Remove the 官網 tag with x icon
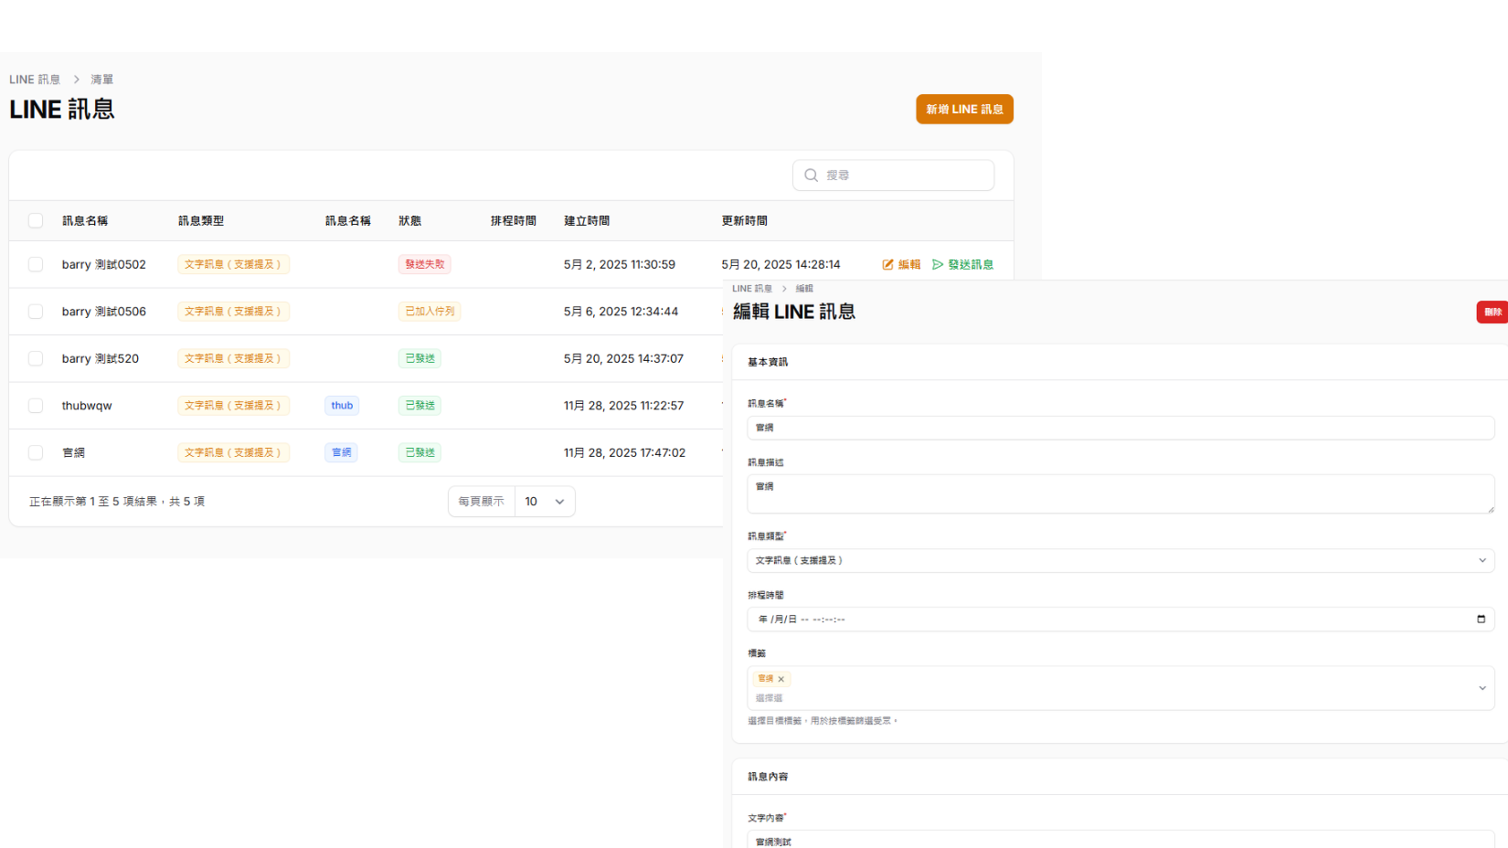 point(781,679)
